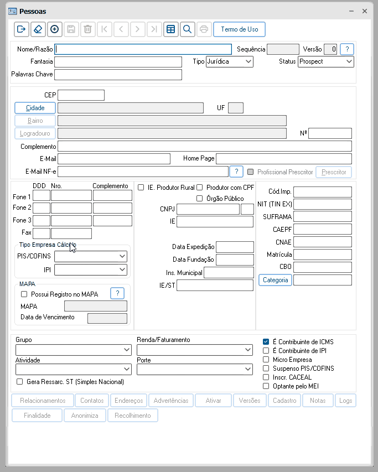
Task: Click help question mark beside E-Mail NF-e
Action: 236,172
